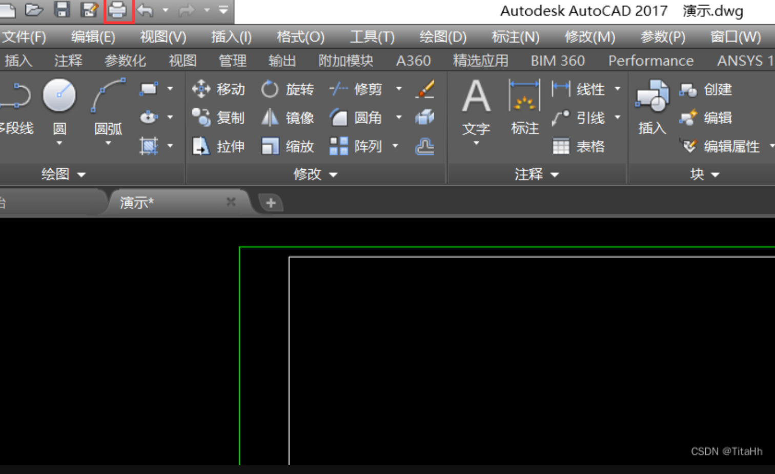The height and width of the screenshot is (474, 775).
Task: Activate the 圆角 (Fillet) tool
Action: (356, 117)
